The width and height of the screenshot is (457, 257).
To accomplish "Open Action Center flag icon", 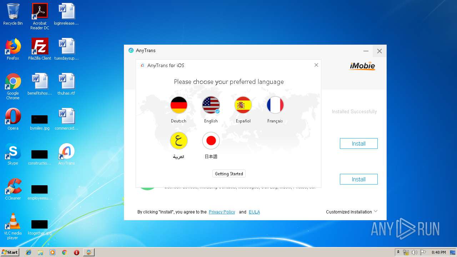I will click(423, 252).
